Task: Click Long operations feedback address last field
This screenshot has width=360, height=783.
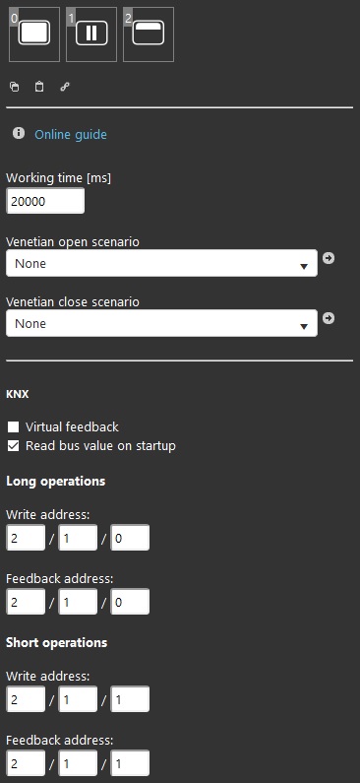Action: click(x=130, y=602)
